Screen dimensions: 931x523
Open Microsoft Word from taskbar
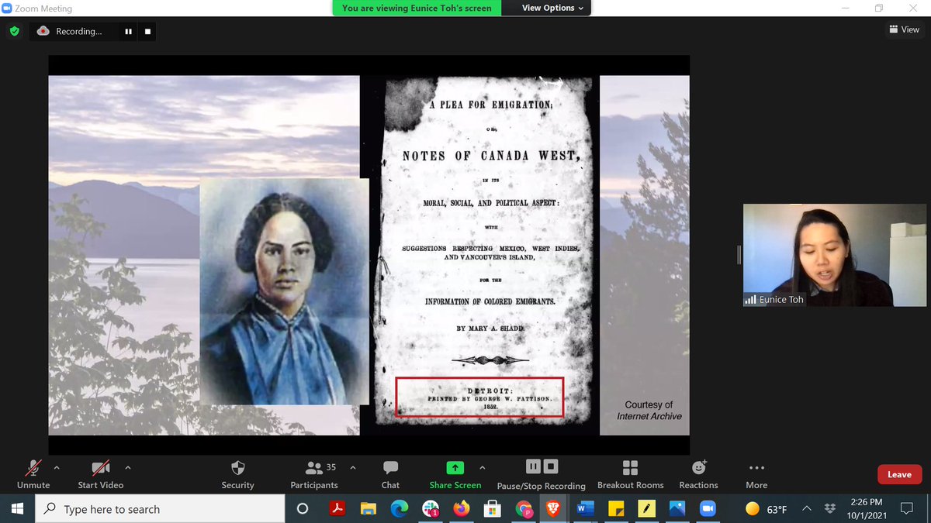pyautogui.click(x=584, y=509)
